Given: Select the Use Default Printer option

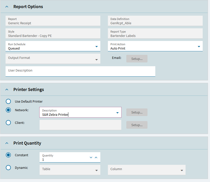Looking at the screenshot, I should [9, 101].
